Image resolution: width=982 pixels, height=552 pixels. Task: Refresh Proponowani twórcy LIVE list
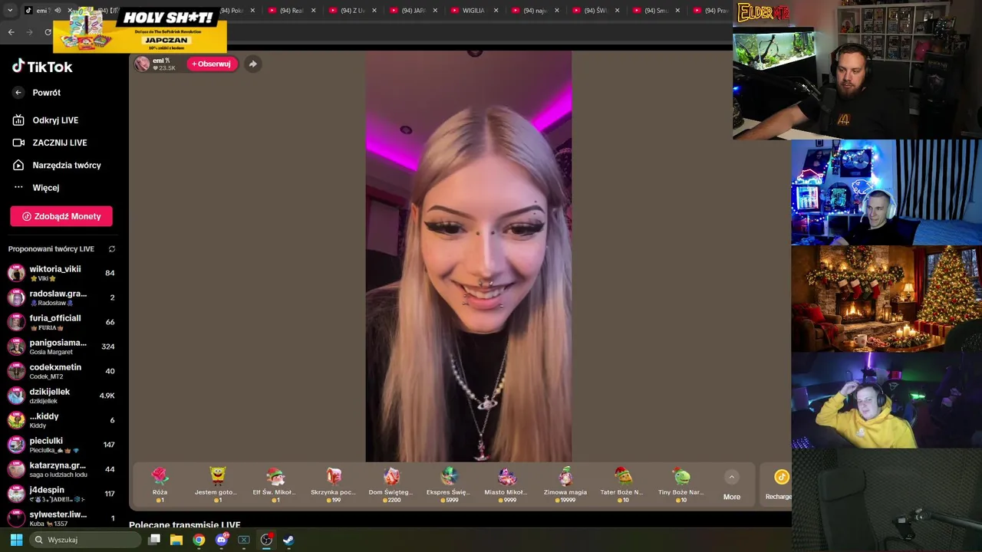click(x=112, y=249)
